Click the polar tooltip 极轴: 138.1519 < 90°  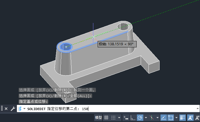coord(117,44)
